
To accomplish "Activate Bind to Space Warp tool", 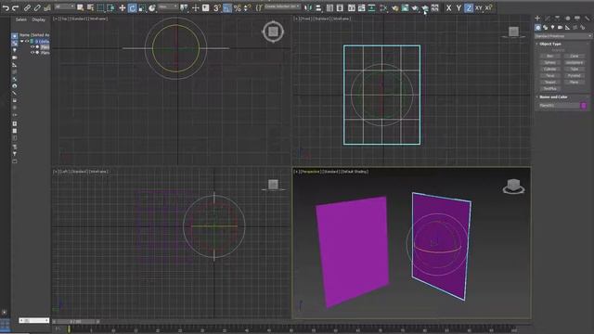I will click(47, 8).
